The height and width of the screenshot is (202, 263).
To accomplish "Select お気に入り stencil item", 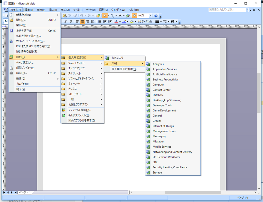I will 125,58.
